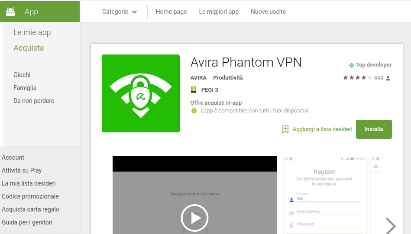Open Guida per i genitori link
Viewport: 411px width, 234px height.
(x=27, y=222)
